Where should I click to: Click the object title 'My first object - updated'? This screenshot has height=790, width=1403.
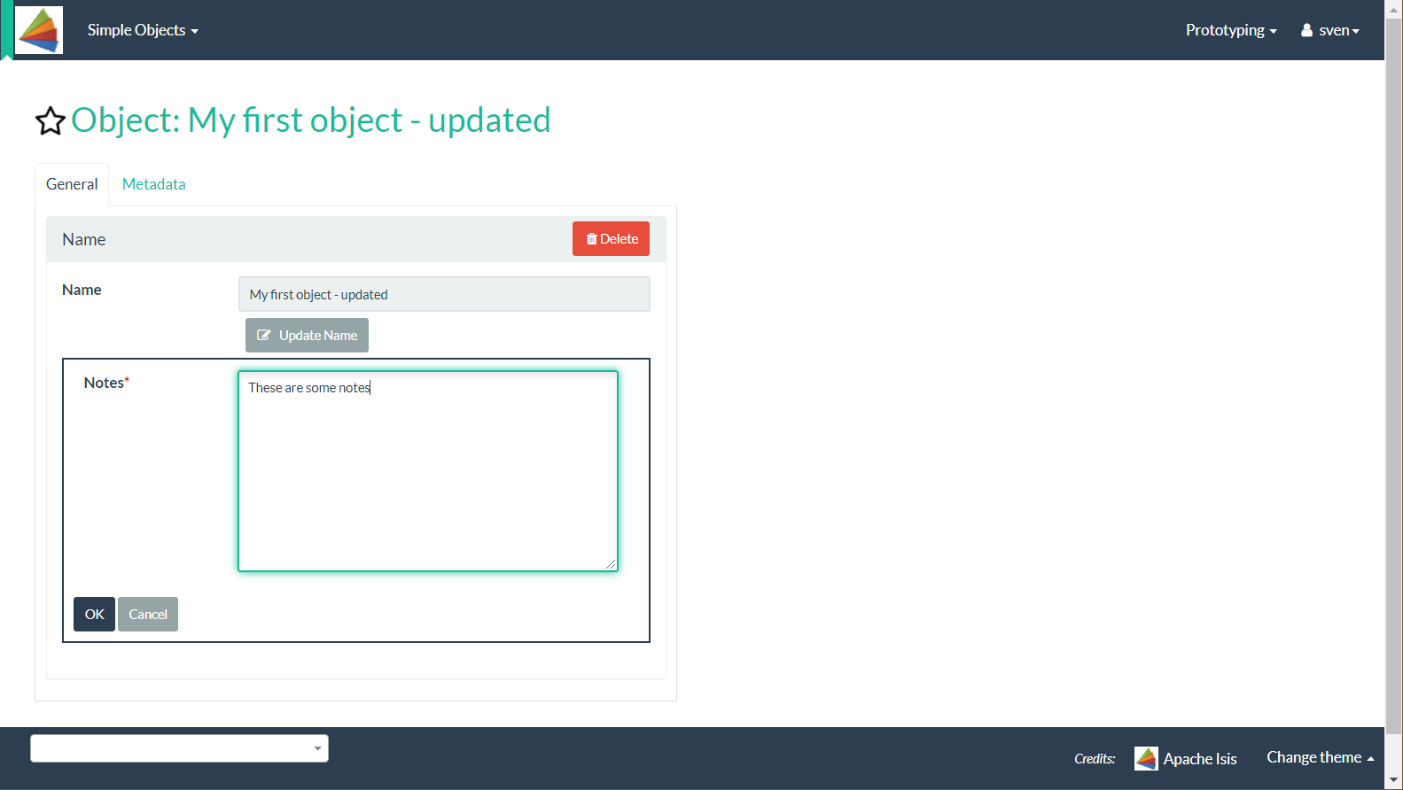tap(310, 120)
